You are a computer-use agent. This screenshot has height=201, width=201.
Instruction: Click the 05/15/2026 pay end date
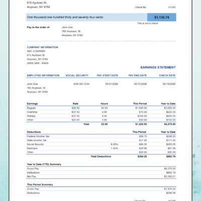[x=140, y=84]
